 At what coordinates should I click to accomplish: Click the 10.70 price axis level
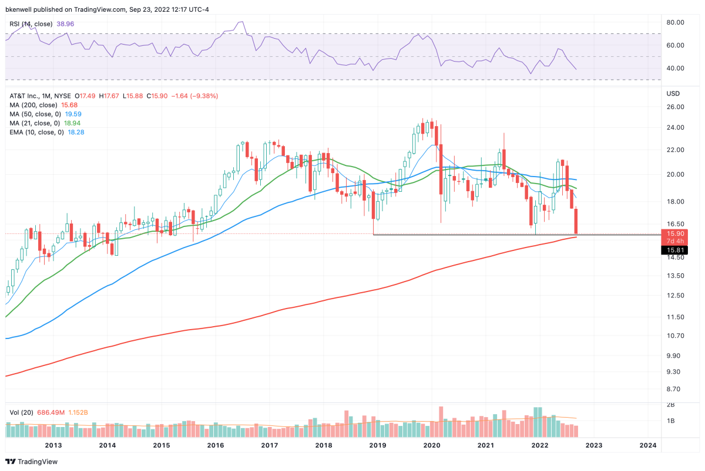coord(675,336)
